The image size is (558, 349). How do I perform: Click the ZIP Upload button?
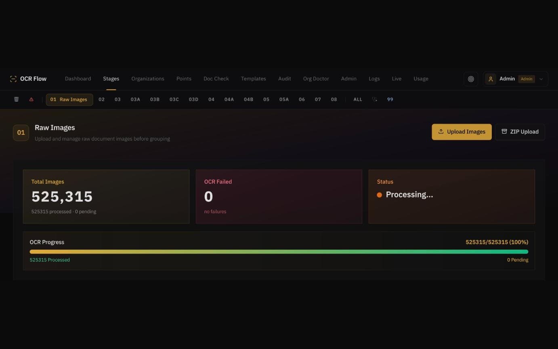coord(520,132)
